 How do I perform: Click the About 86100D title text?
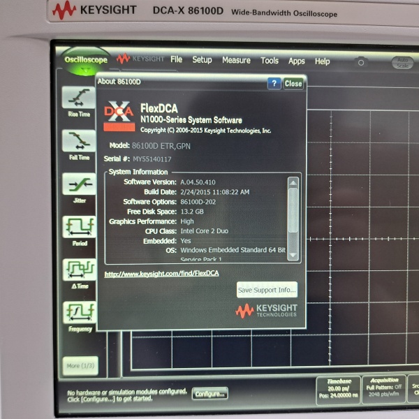click(x=119, y=82)
